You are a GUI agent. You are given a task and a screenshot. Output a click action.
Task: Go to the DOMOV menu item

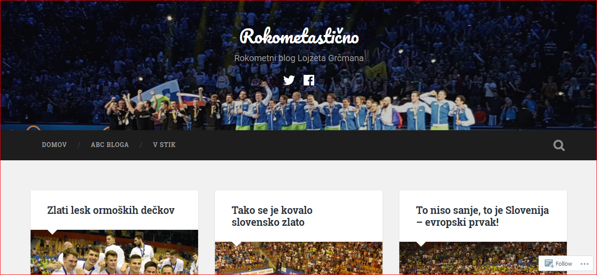pos(54,145)
